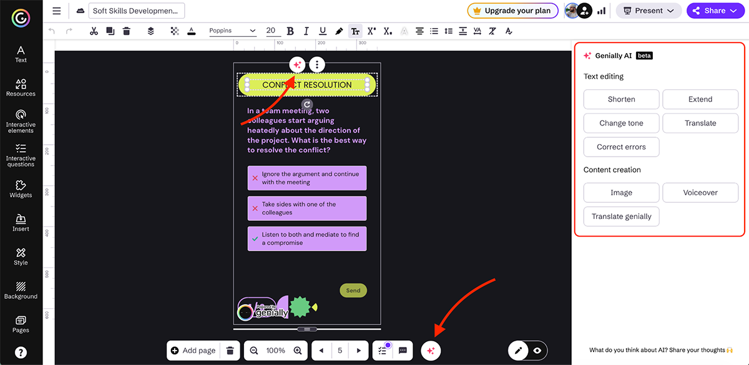Delete the selected text with the trash icon
Screen dimensions: 749x365
click(x=127, y=30)
